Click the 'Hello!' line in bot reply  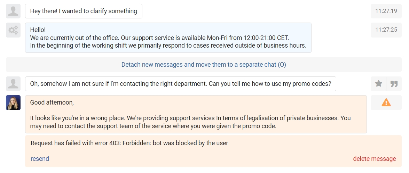pos(38,30)
